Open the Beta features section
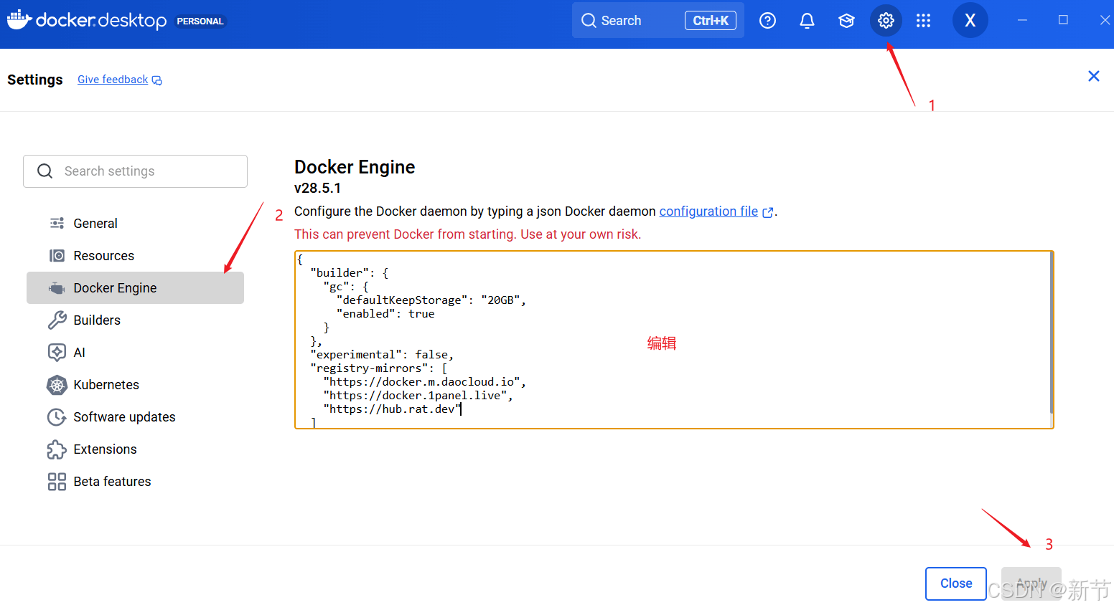This screenshot has height=610, width=1114. tap(135, 482)
